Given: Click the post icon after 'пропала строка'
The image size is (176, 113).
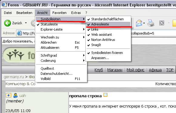Looking at the screenshot, I should tap(105, 95).
